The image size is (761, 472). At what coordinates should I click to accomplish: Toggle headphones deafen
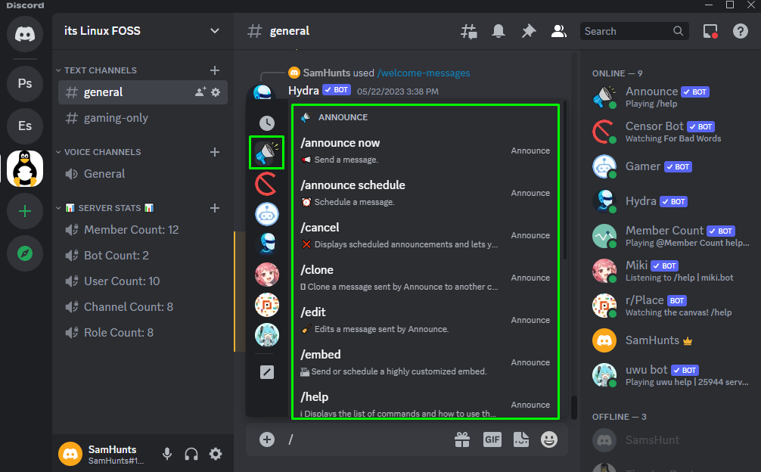pyautogui.click(x=191, y=454)
